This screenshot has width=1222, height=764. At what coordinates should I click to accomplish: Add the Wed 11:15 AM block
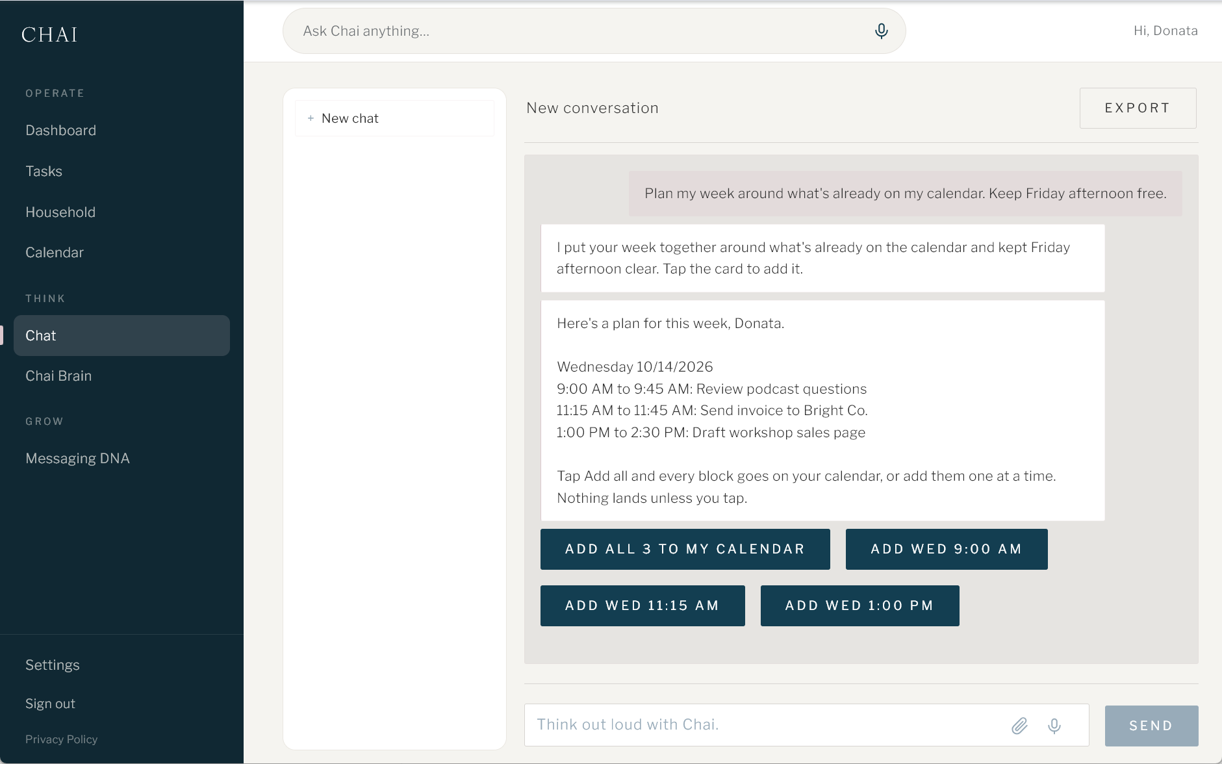[x=643, y=605]
